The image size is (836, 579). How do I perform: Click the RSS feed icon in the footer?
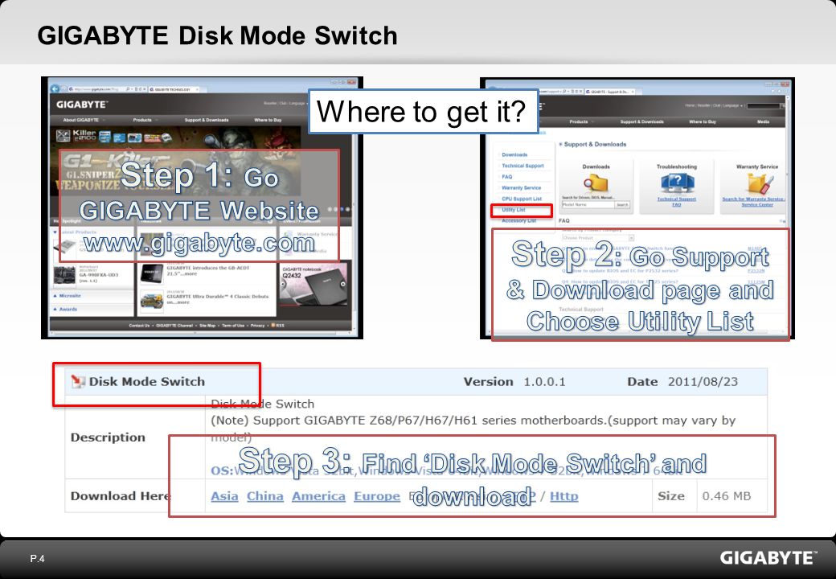[273, 325]
